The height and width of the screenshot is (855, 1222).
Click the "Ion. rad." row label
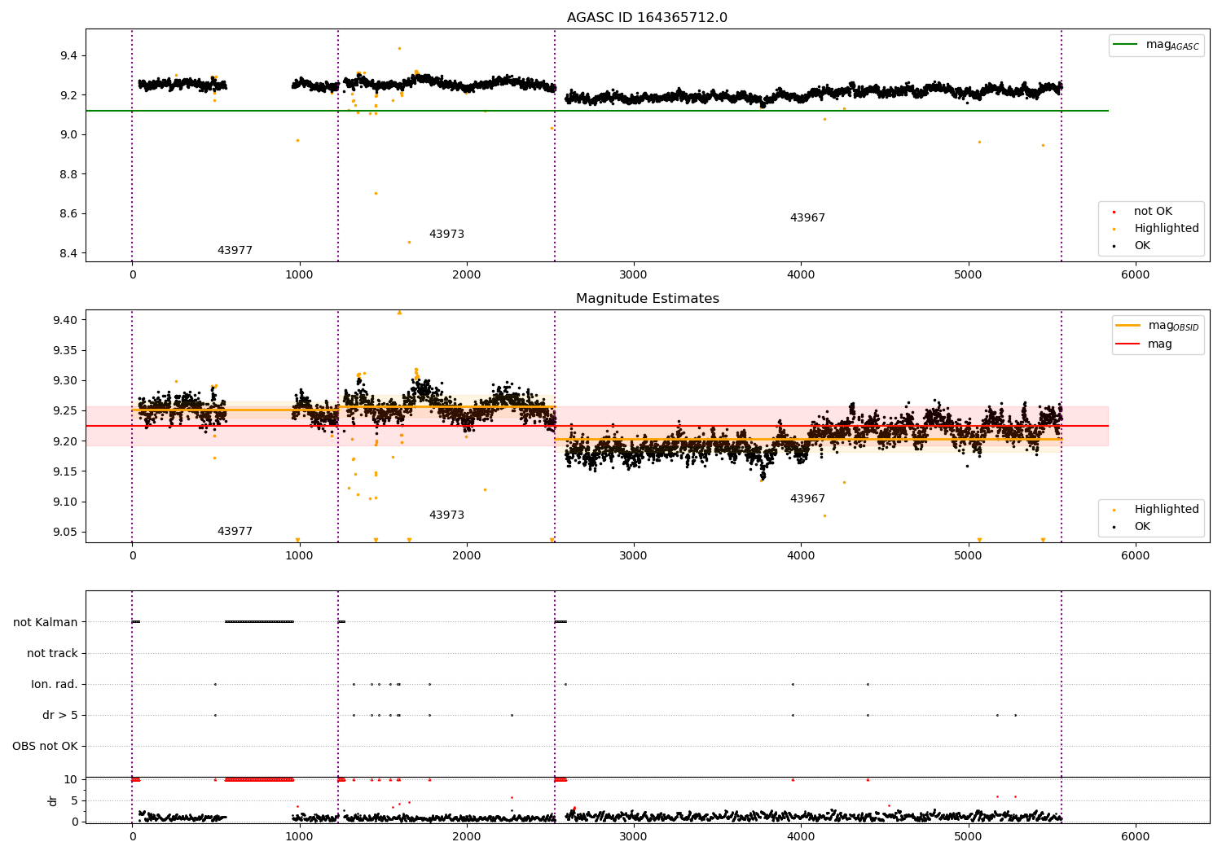click(55, 685)
